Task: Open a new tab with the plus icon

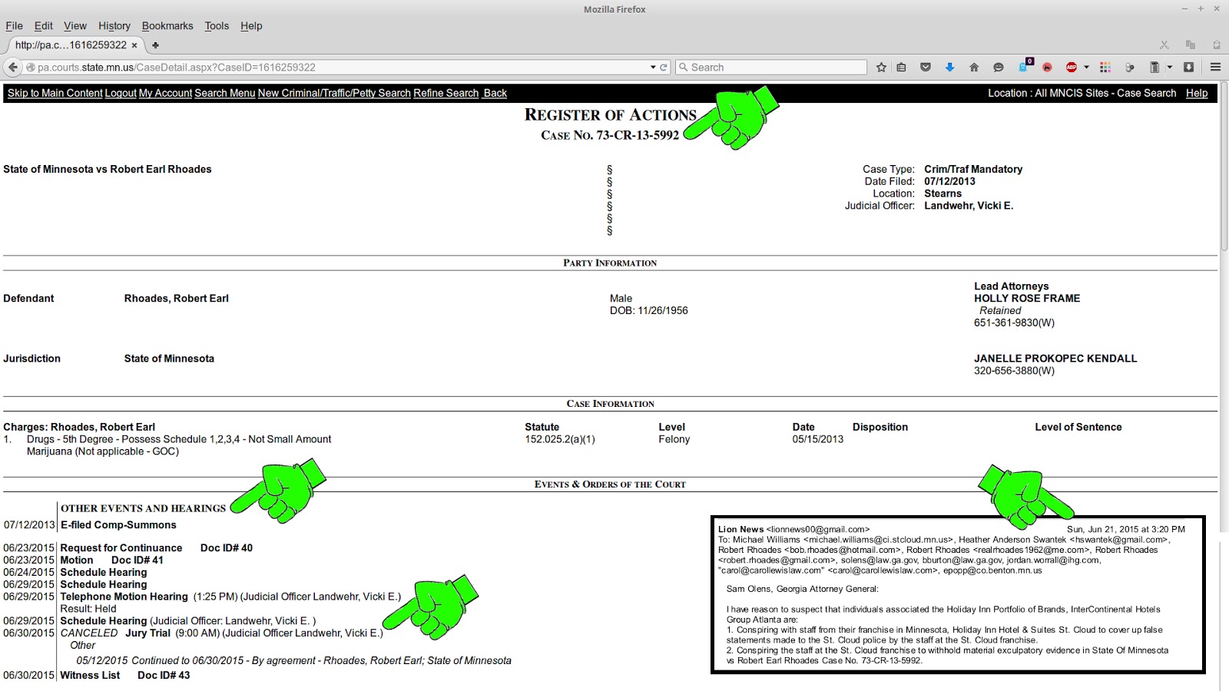Action: 155,45
